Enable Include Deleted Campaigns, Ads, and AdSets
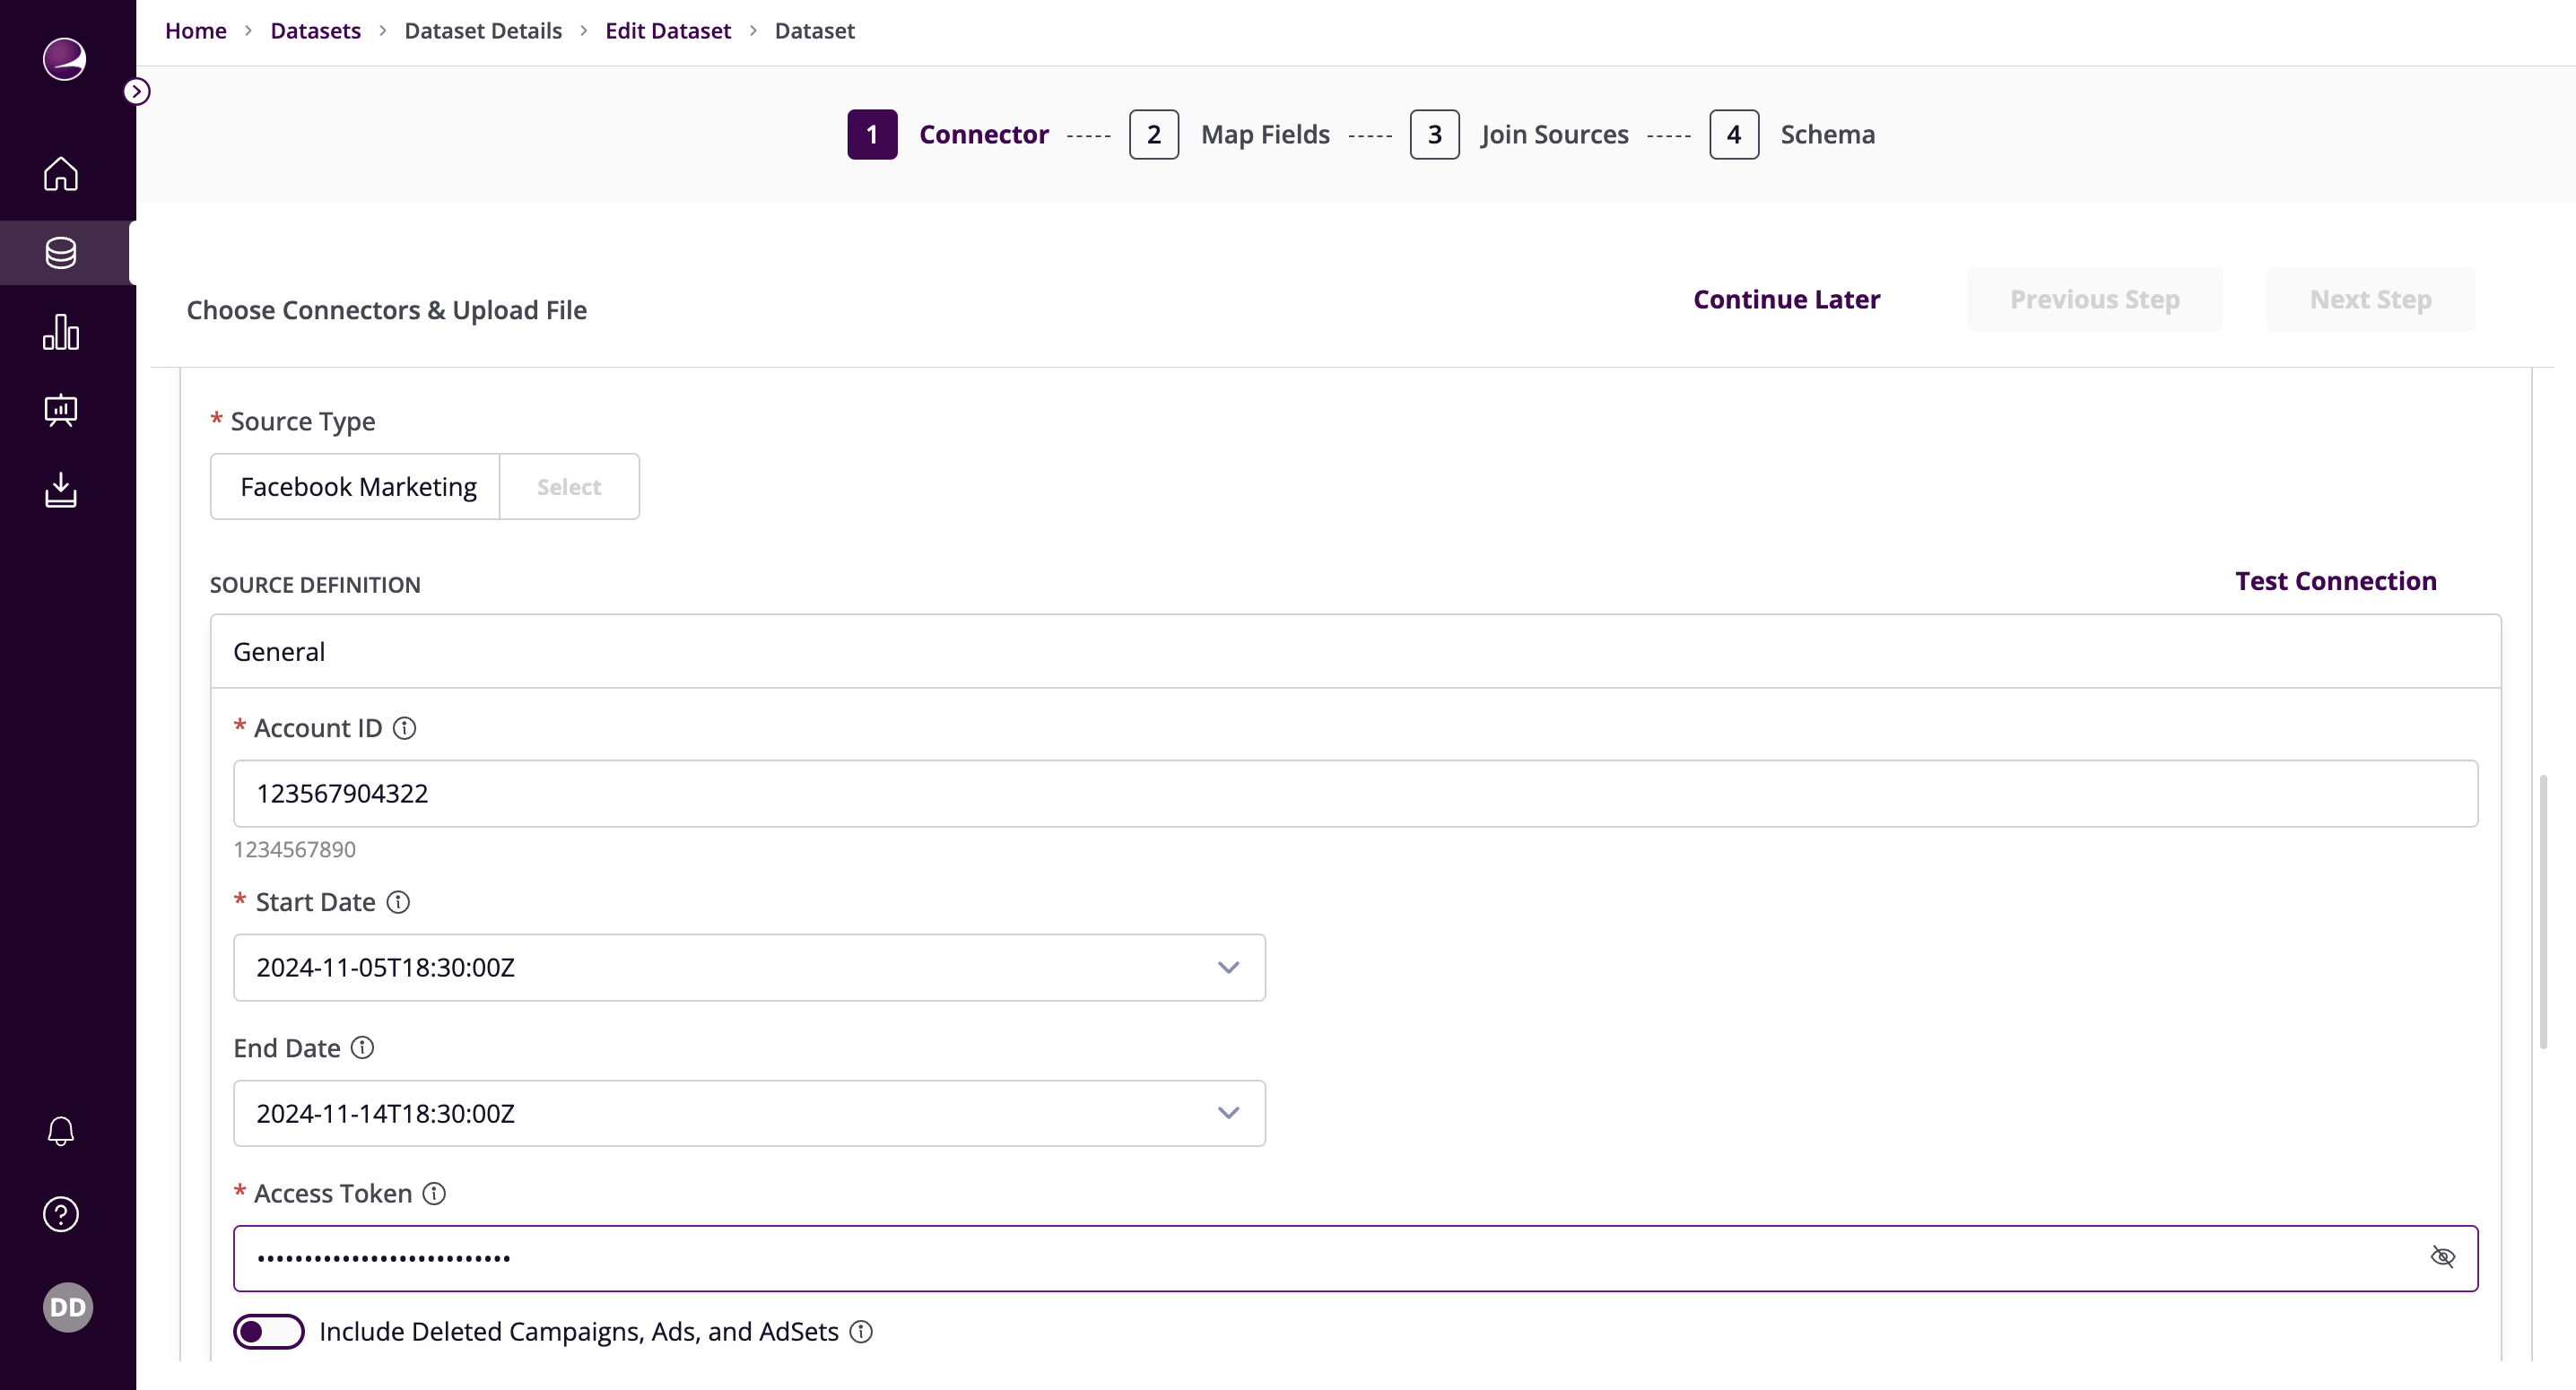The image size is (2576, 1390). (x=268, y=1331)
